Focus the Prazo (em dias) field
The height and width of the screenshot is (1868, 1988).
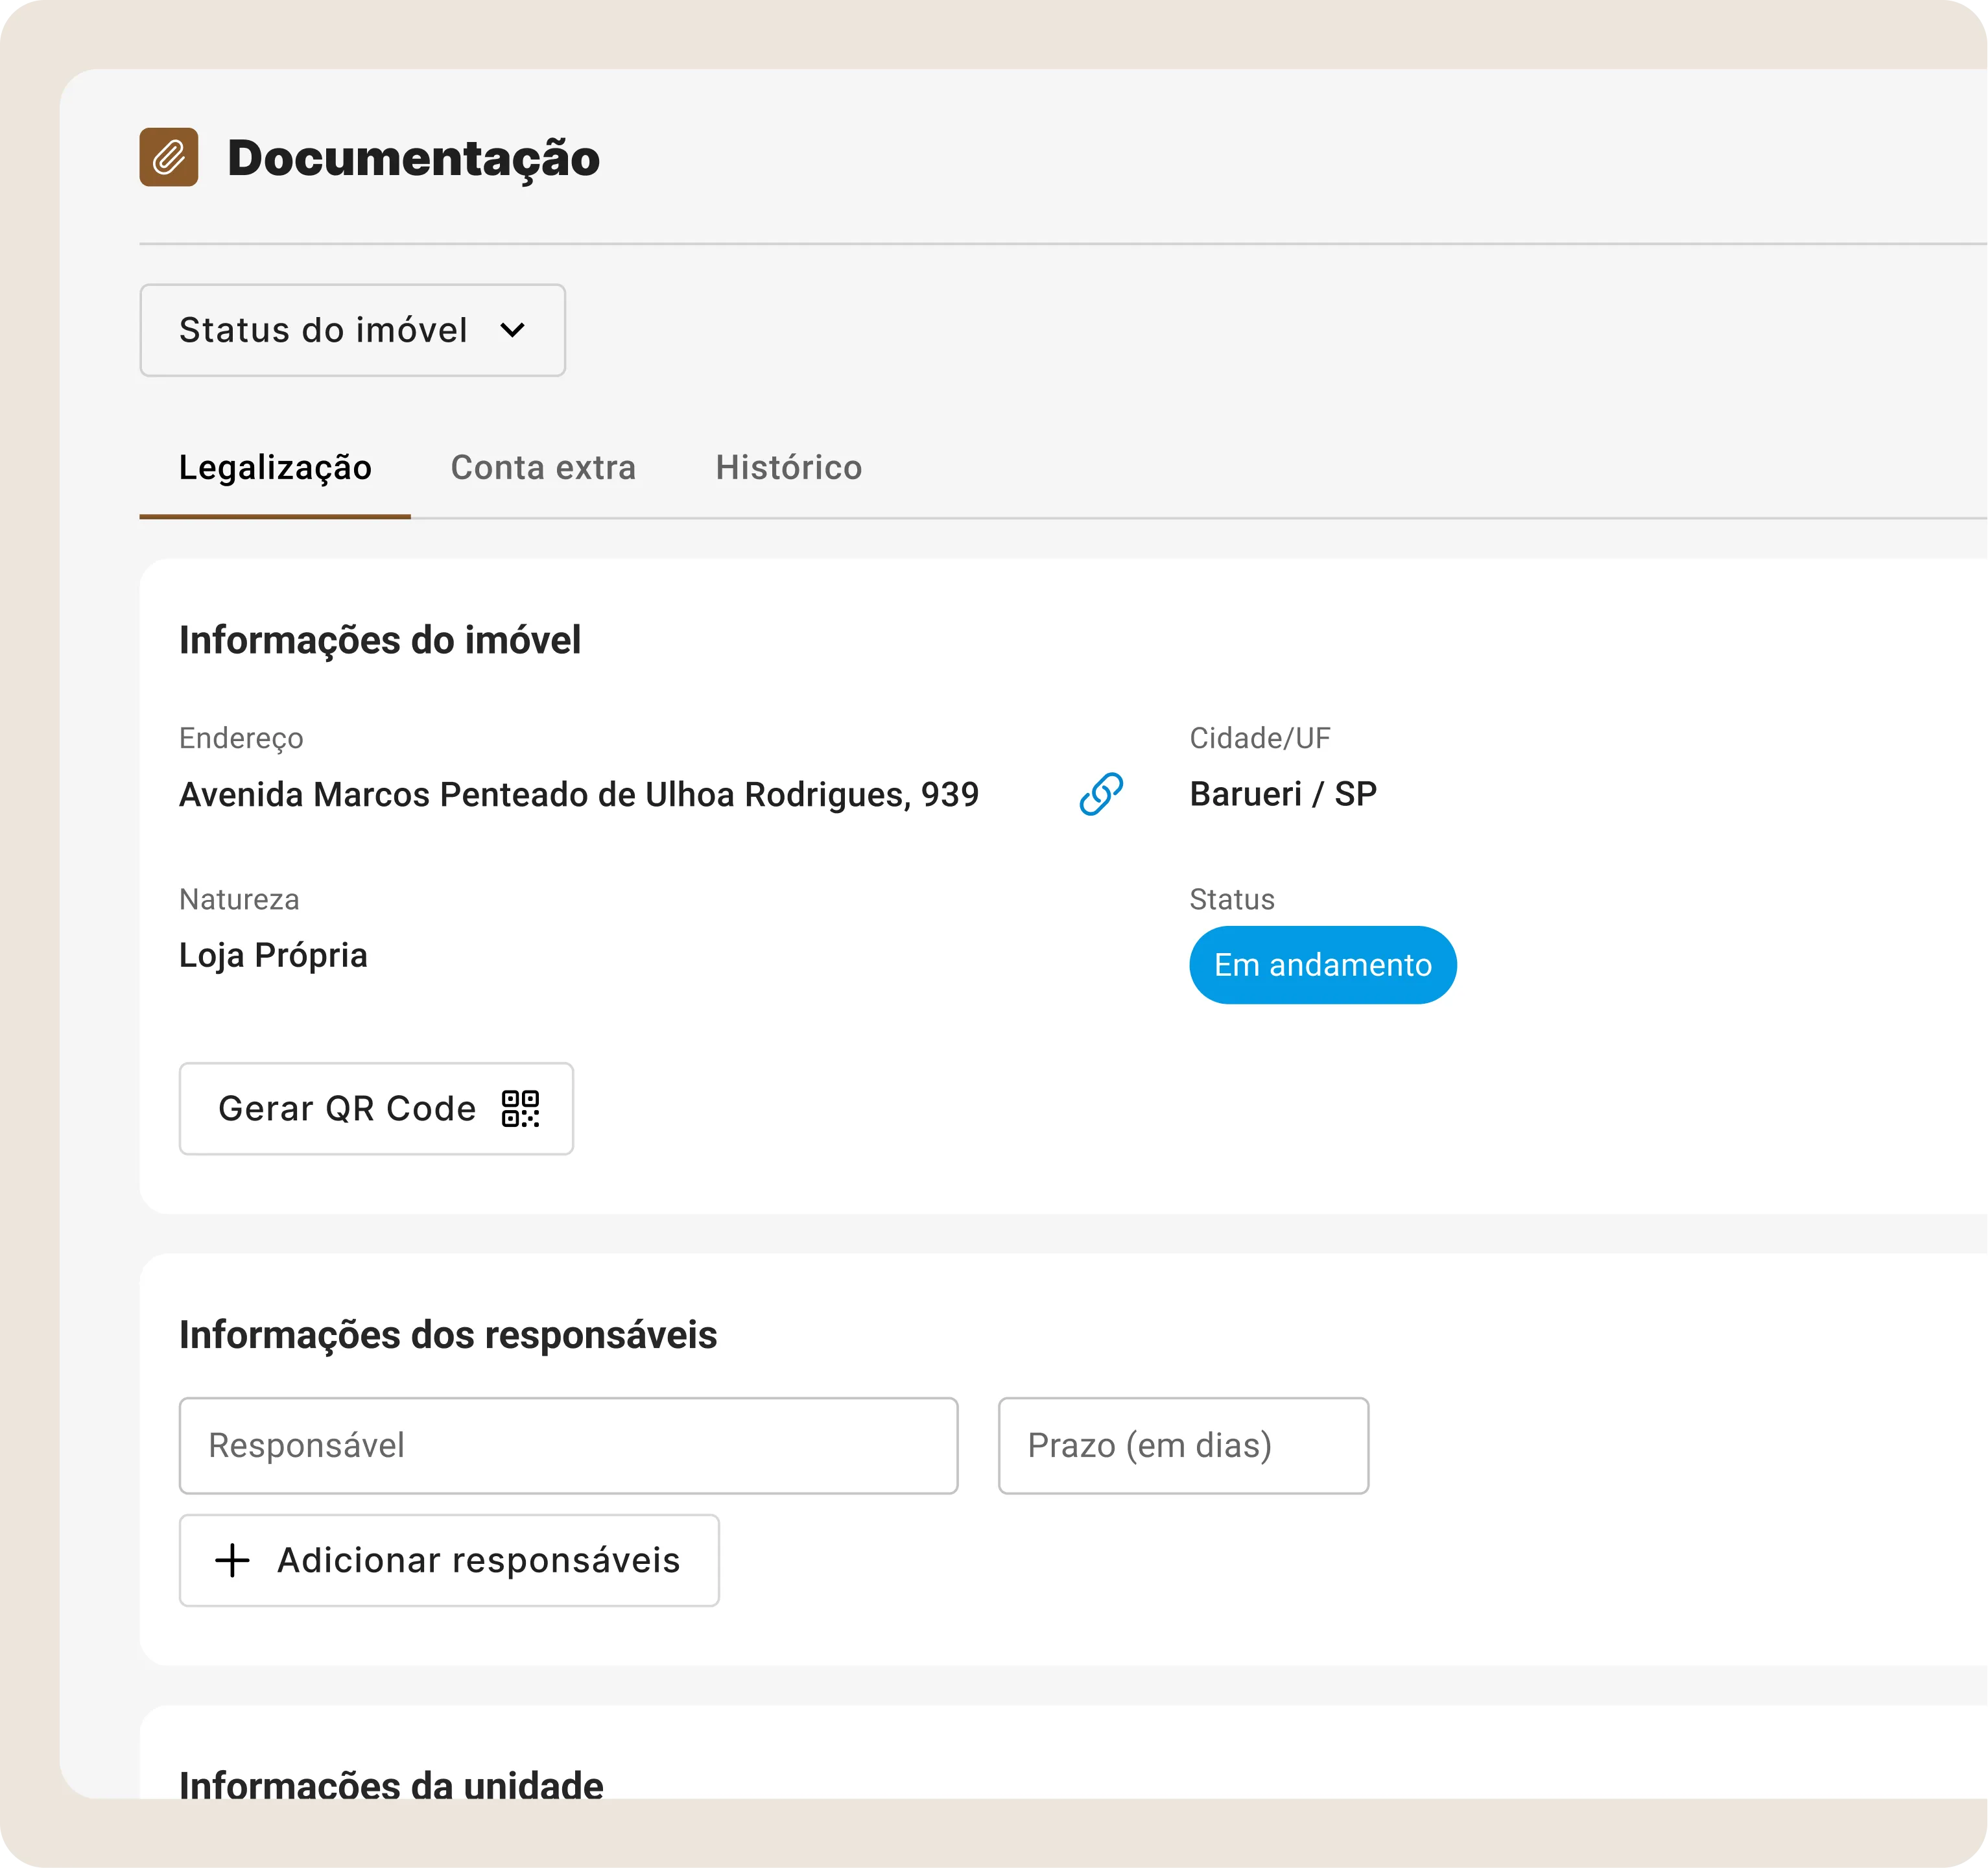1183,1446
